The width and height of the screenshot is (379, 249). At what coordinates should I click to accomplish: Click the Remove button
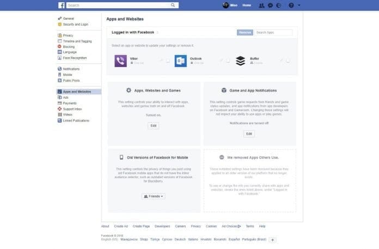click(245, 32)
